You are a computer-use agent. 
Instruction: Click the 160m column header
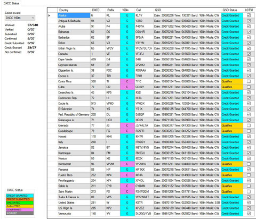coord(127,10)
